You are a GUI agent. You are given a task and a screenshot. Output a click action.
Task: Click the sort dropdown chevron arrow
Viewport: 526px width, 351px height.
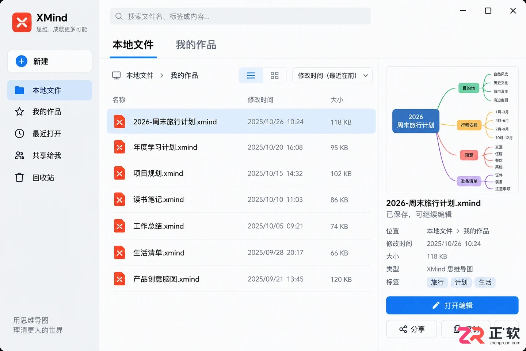pos(365,75)
